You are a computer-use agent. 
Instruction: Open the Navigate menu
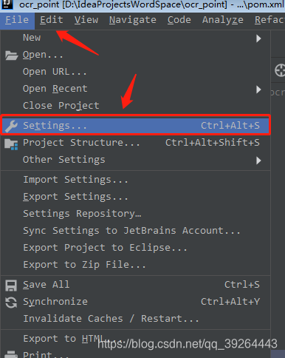pyautogui.click(x=133, y=20)
